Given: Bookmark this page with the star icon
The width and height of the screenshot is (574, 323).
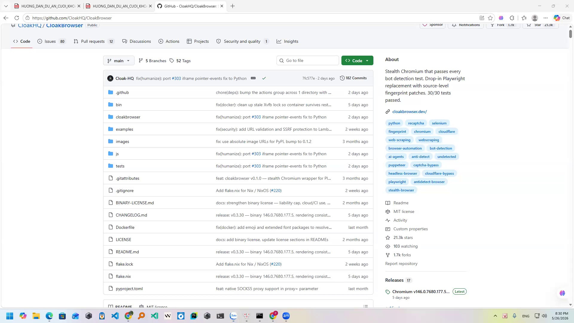Looking at the screenshot, I should click(490, 18).
